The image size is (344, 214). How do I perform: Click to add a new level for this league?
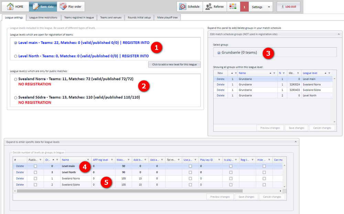pos(174,65)
